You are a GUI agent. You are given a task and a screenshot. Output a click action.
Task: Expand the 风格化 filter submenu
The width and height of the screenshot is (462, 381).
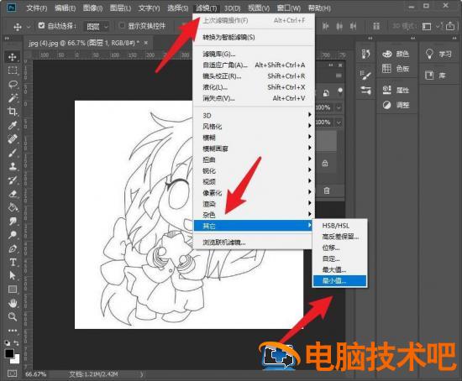click(254, 127)
